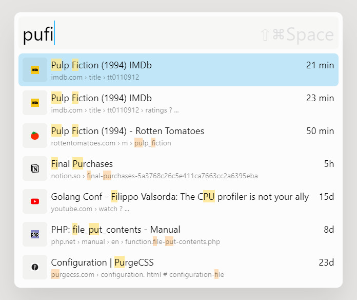Click the ⇧⌘Space shortcut hint

(297, 34)
